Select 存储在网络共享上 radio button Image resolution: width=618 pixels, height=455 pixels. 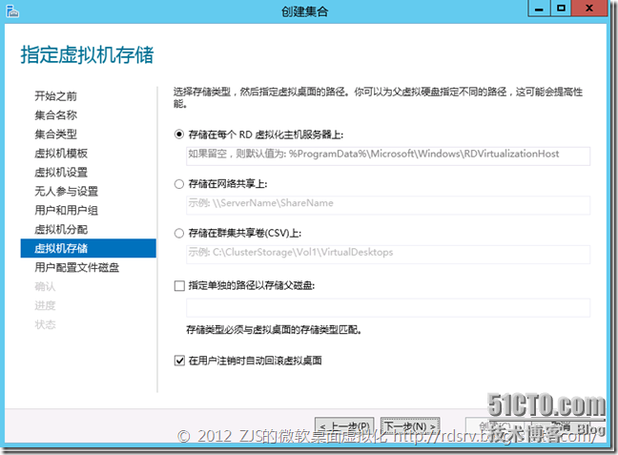click(179, 184)
